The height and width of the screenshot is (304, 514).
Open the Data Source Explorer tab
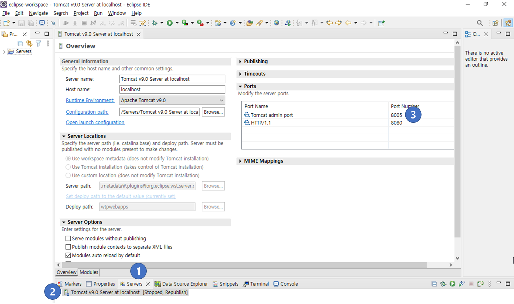181,284
